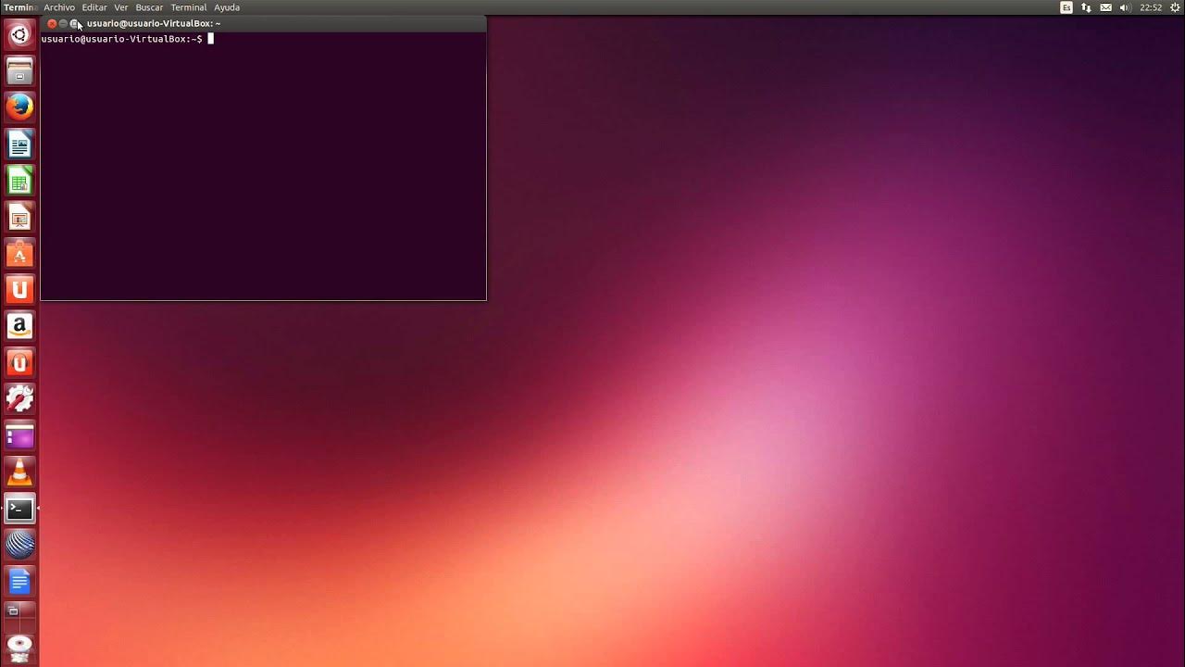The image size is (1185, 667).
Task: Open Ubuntu One Music red icon
Action: [x=19, y=363]
